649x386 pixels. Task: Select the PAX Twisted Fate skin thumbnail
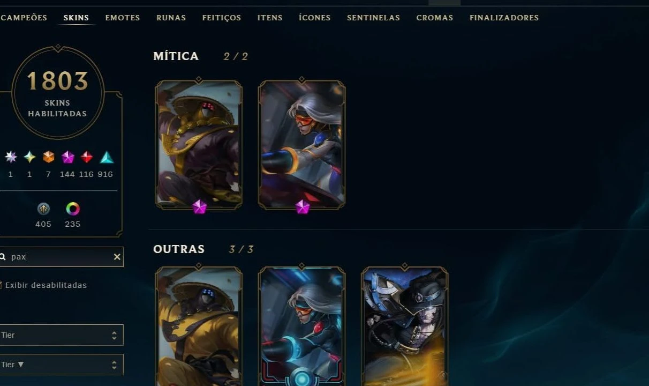(405, 326)
